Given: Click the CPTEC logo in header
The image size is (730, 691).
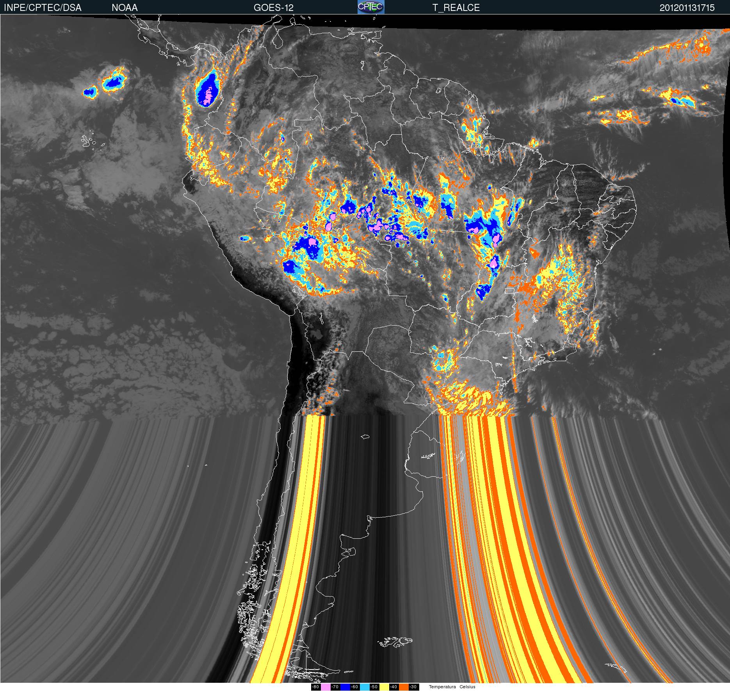Looking at the screenshot, I should (x=371, y=7).
